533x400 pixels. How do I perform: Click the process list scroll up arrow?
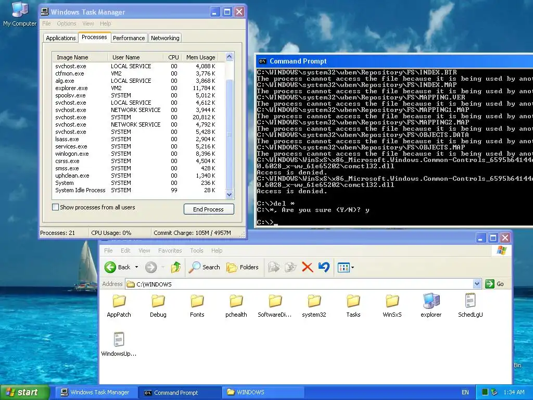(230, 56)
